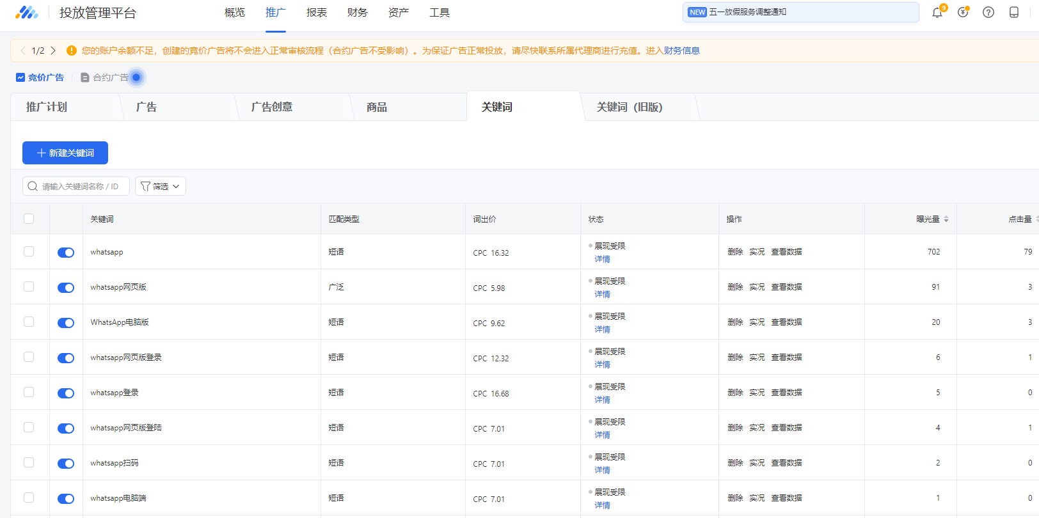
Task: Click 删除 for whatsapp扫码 keyword
Action: click(x=735, y=463)
